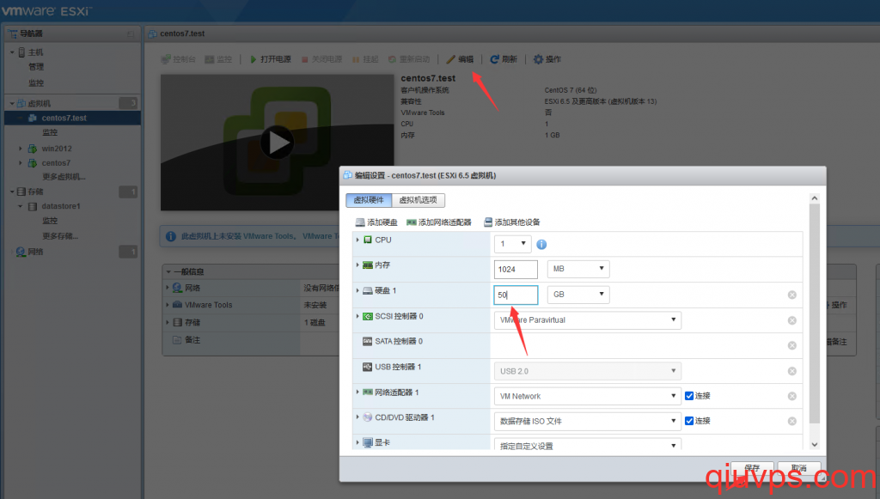Viewport: 880px width, 499px height.
Task: Toggle the 连接 checkbox for CD/DVD 驱动器 1
Action: click(689, 421)
